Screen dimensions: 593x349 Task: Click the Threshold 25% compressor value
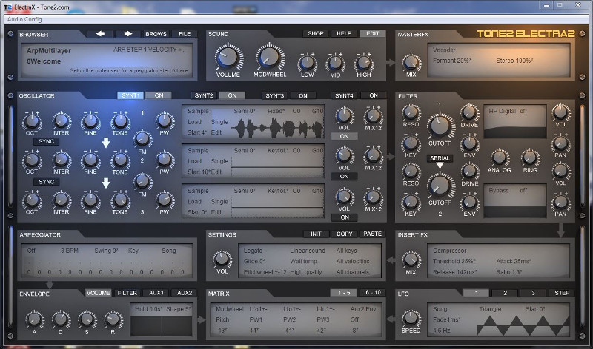(x=454, y=261)
